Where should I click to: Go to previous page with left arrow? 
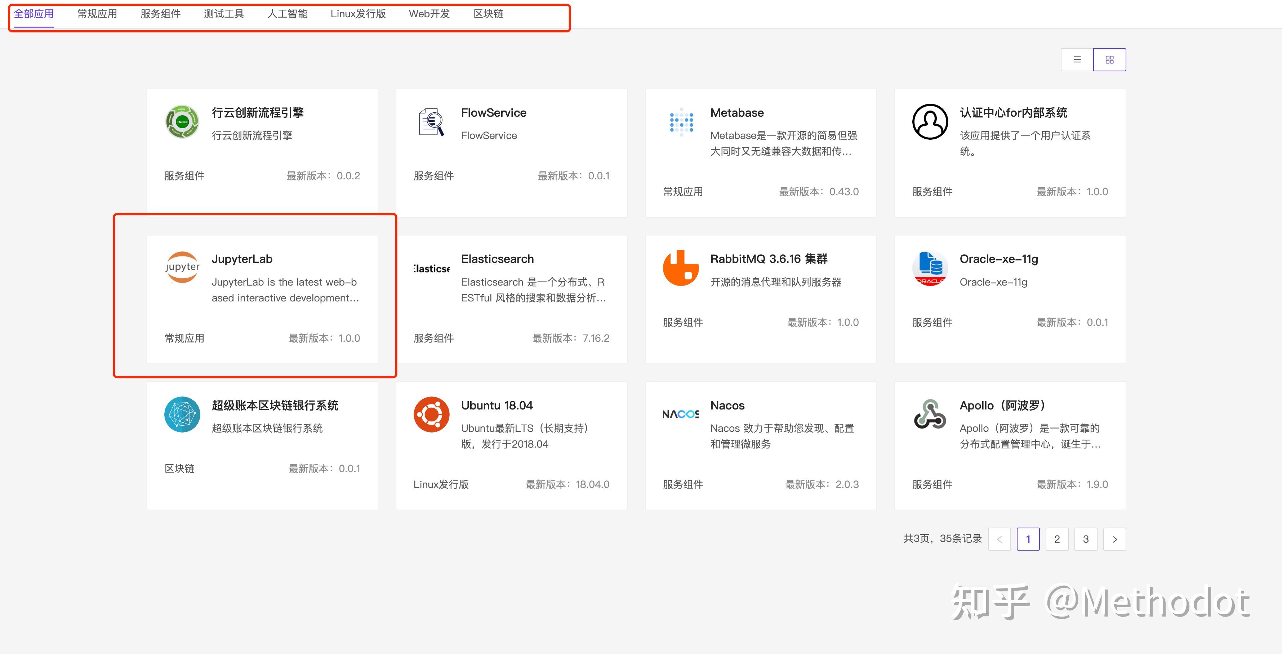(999, 539)
